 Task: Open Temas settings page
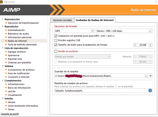click(x=11, y=109)
